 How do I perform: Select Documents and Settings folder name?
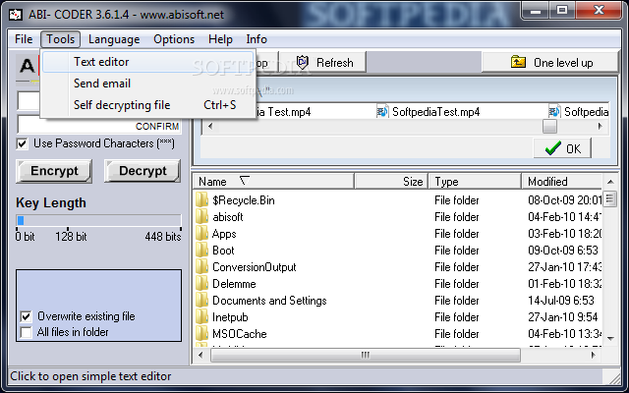(x=269, y=301)
